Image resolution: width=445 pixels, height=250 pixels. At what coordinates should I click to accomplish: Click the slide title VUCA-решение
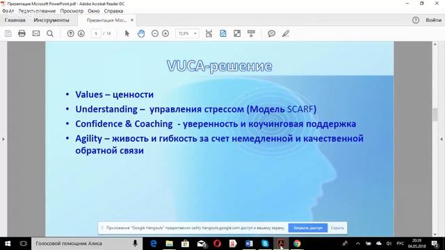tap(220, 67)
